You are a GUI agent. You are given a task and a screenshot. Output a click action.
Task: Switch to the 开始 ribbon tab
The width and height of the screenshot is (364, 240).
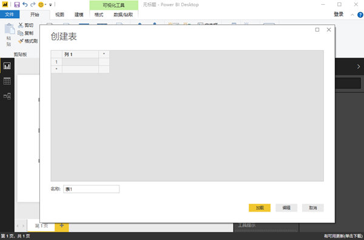point(35,15)
